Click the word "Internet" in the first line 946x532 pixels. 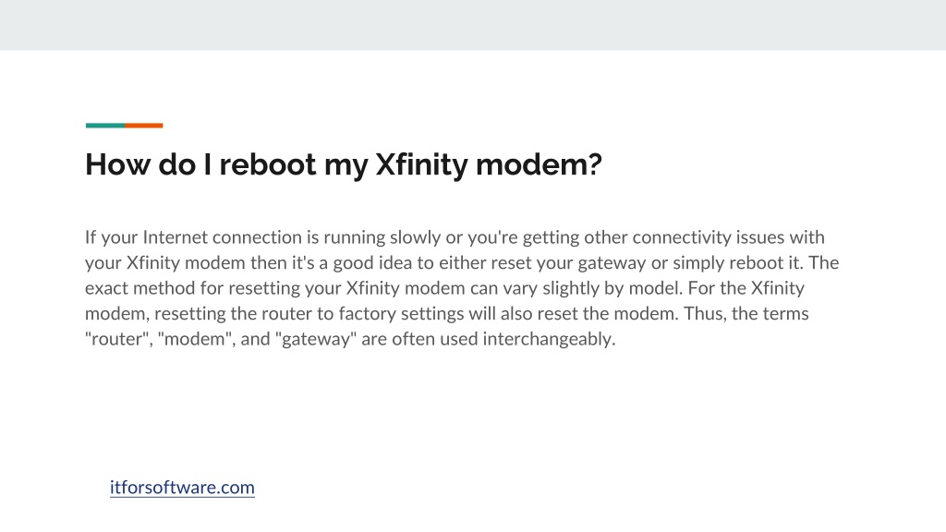click(x=175, y=237)
